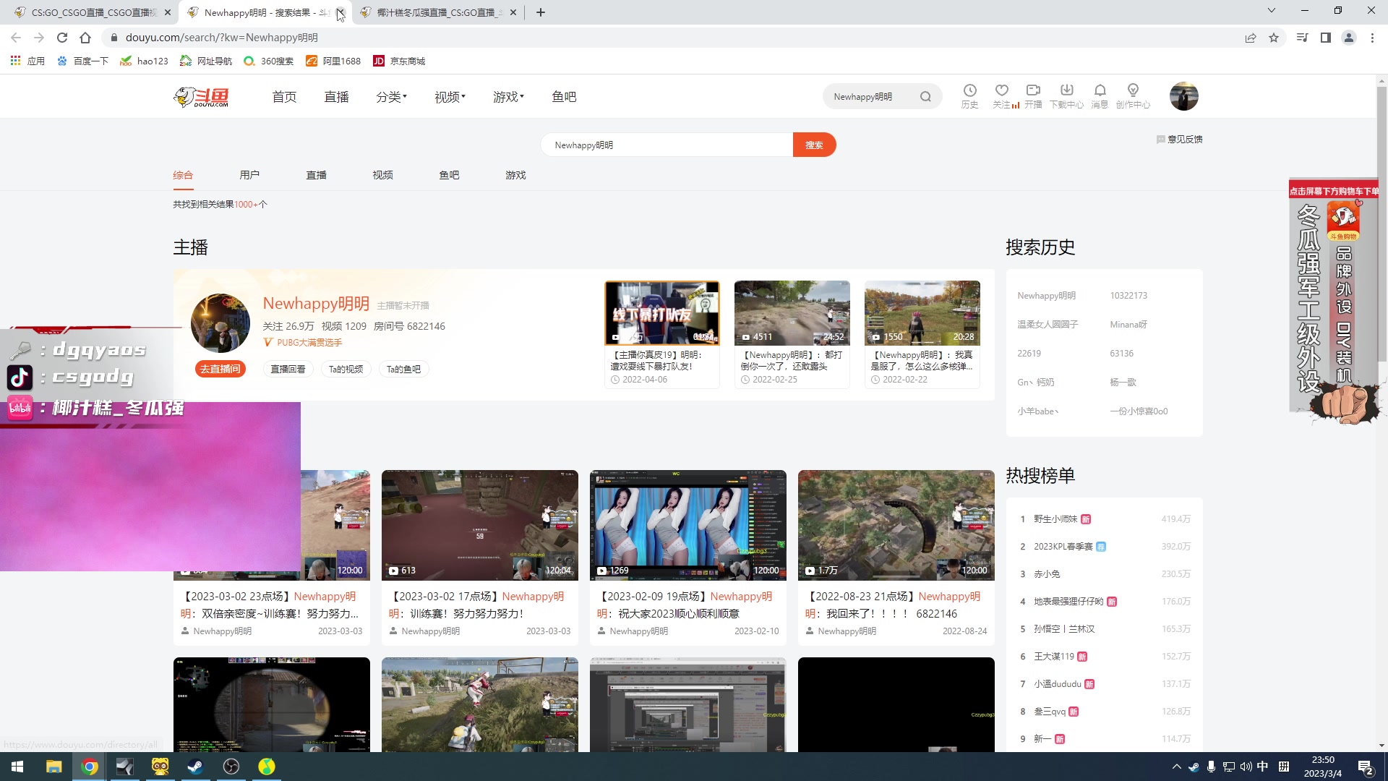
Task: Select search history item 10322173
Action: (1128, 296)
